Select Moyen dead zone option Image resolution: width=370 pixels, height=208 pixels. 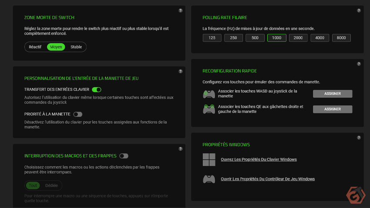(56, 47)
